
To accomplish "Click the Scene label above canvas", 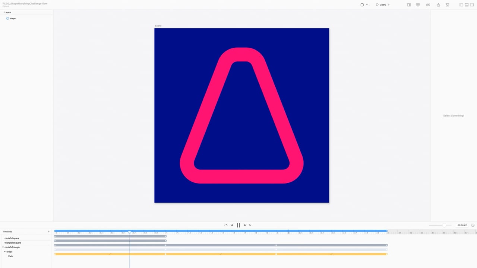I will pos(158,26).
